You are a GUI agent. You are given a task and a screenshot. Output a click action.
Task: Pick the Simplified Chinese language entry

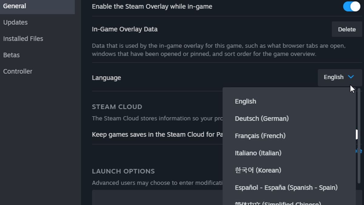pos(278,203)
